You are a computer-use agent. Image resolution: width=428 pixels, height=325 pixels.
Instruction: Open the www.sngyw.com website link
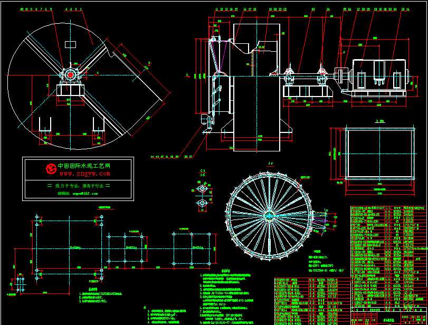(x=84, y=173)
